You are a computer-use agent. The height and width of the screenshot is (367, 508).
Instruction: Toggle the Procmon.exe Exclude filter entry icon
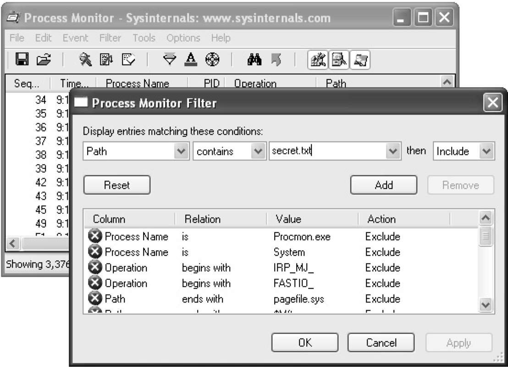[x=95, y=236]
